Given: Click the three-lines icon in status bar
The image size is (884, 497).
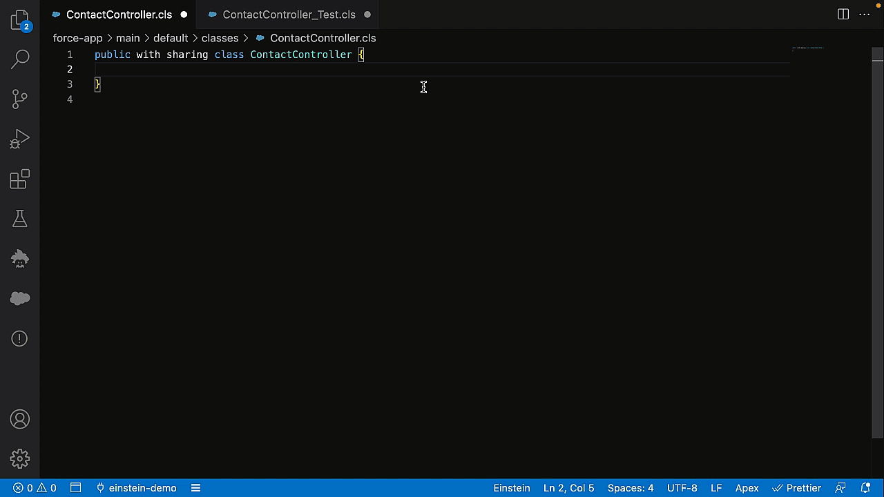Looking at the screenshot, I should [x=195, y=488].
